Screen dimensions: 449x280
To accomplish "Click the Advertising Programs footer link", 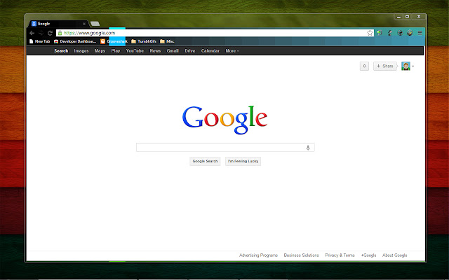I will point(258,255).
